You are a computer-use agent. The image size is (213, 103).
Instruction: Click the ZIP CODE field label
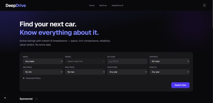[x=111, y=57]
